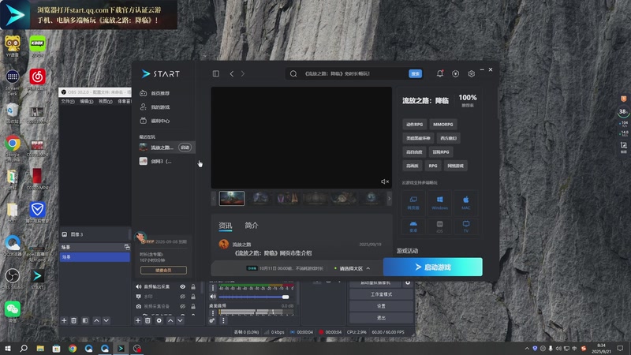Screen dimensions: 631x355
Task: Click 工作室模式 button in OBS controls
Action: click(381, 294)
